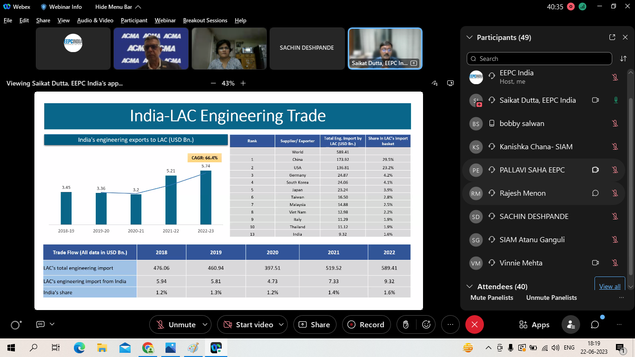Open the Participant menu
Viewport: 635px width, 357px height.
click(134, 20)
